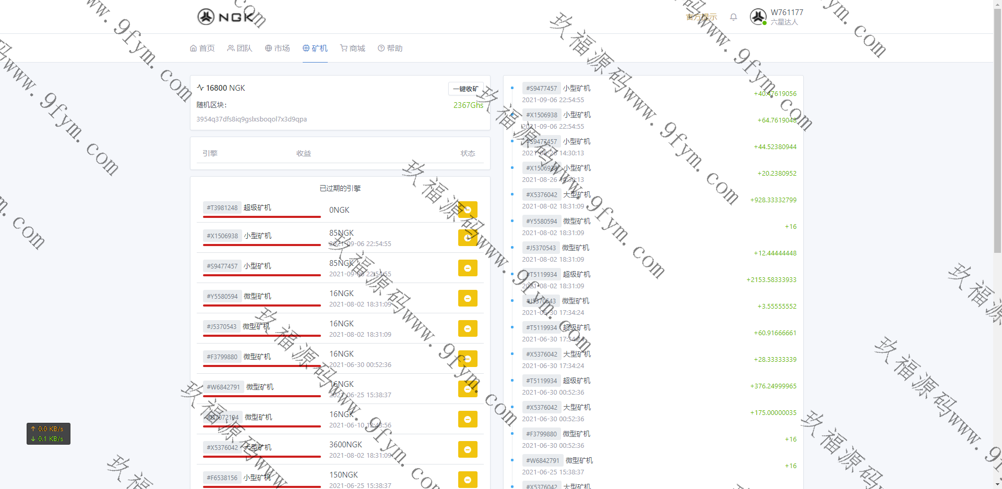Viewport: 1002px width, 489px height.
Task: Open the 团队 team tab
Action: coord(240,48)
